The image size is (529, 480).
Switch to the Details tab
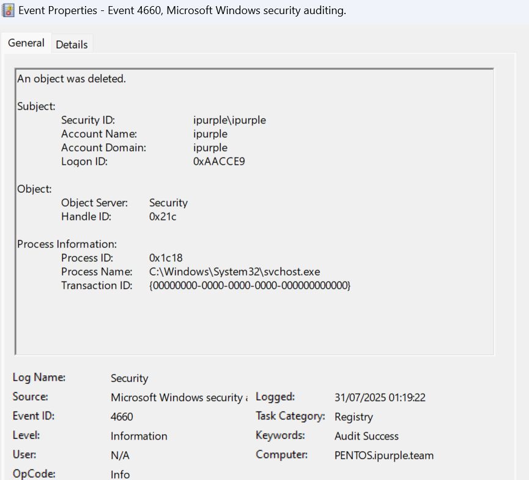click(72, 45)
